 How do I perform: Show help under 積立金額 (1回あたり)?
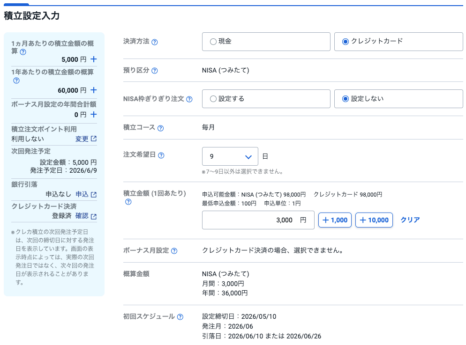click(x=128, y=202)
